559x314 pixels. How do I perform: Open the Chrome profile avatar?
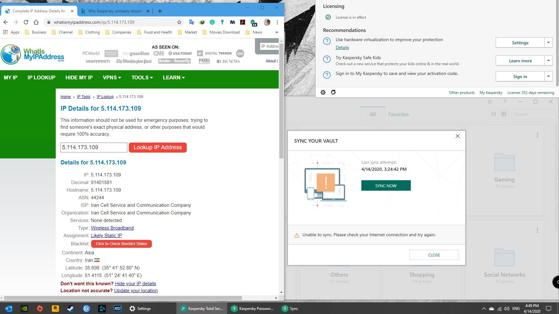tap(267, 22)
